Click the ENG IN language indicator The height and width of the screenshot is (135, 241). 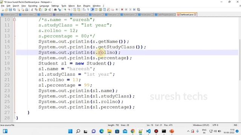(204, 131)
